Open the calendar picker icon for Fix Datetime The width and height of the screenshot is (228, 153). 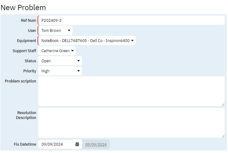[x=77, y=144]
